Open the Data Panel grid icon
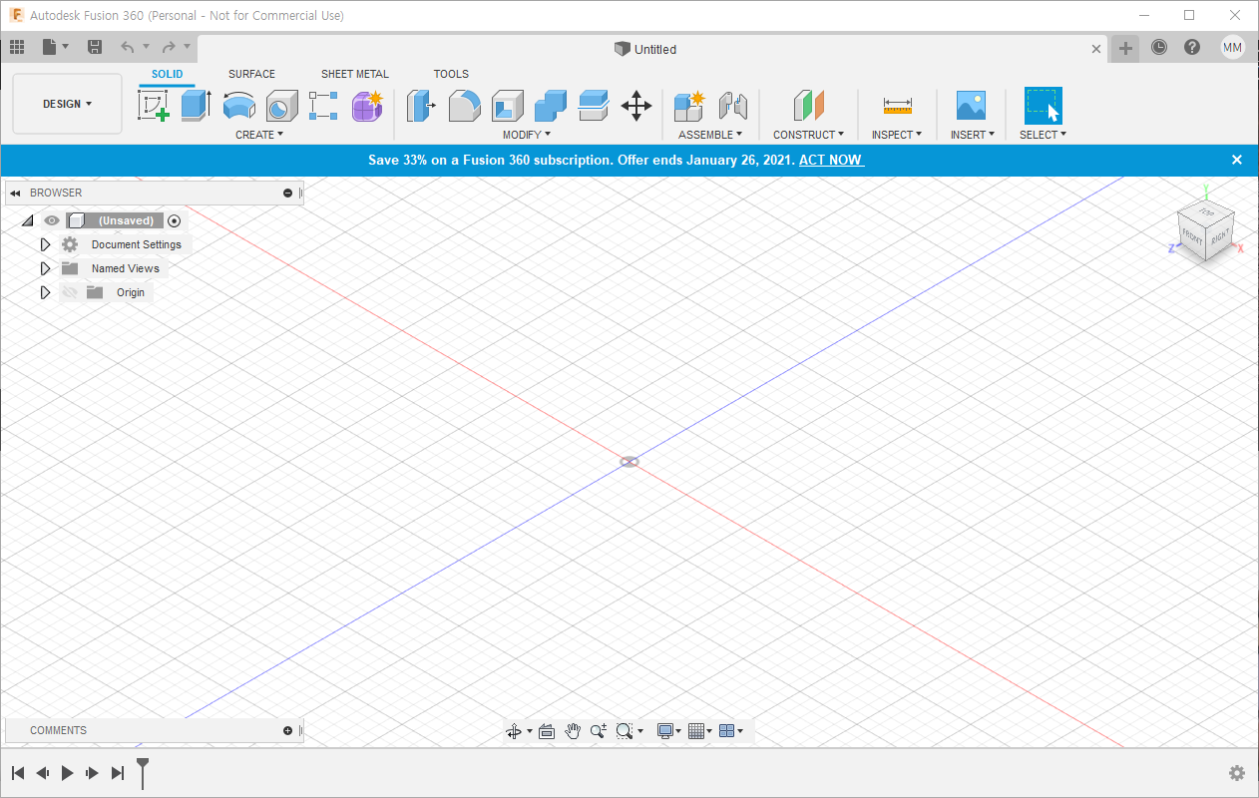The image size is (1259, 798). click(17, 47)
